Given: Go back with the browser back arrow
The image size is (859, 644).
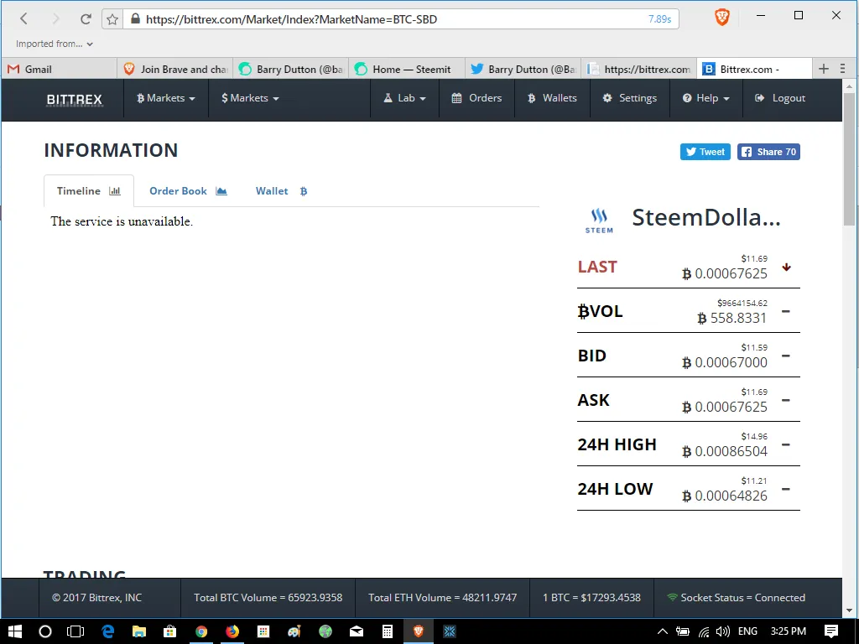Looking at the screenshot, I should [x=23, y=18].
